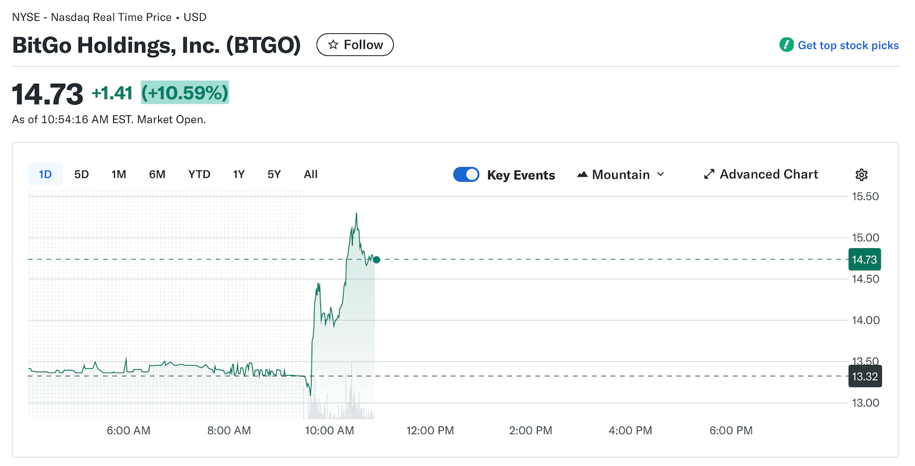Click the As of 10:54:16 AM timestamp
This screenshot has height=466, width=915.
pos(109,119)
